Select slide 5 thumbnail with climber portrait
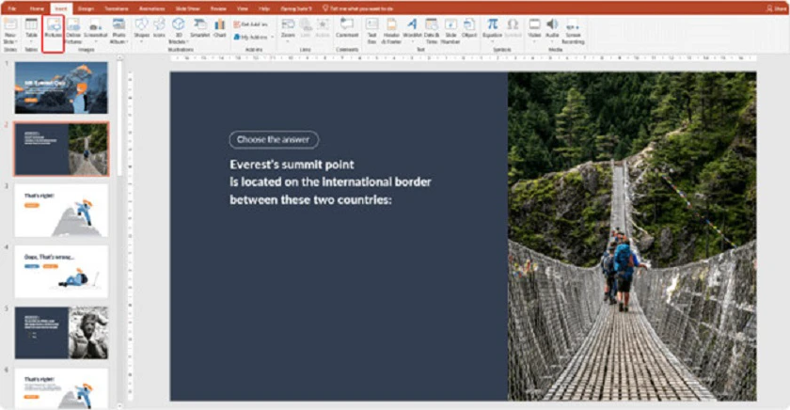Viewport: 790px width, 410px height. pos(61,333)
